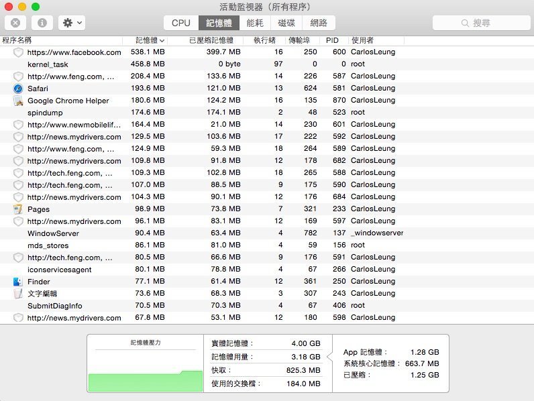Click shield icon on PID 682 row
Screen dimensions: 534x401
tap(18, 161)
